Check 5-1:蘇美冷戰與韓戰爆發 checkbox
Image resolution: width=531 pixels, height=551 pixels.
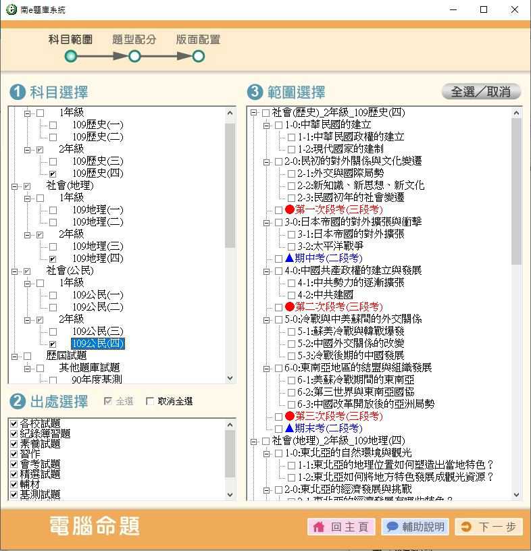click(291, 332)
